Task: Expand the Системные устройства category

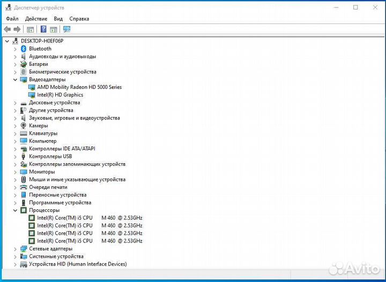Action: (15, 256)
